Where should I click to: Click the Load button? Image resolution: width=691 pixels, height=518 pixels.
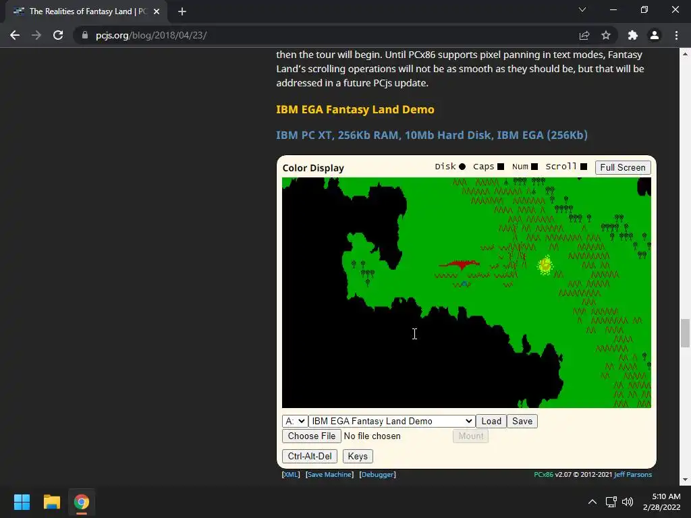coord(491,421)
